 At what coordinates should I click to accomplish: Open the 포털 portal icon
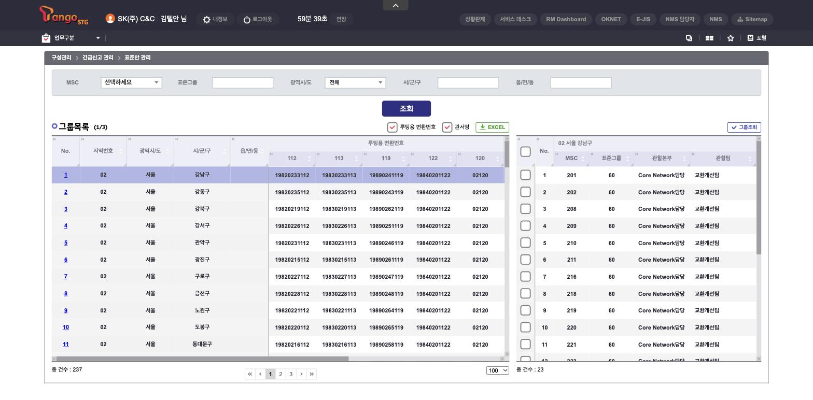point(750,38)
